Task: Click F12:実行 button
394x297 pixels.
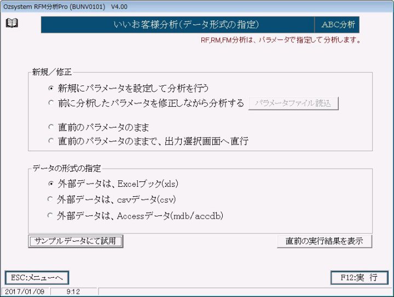Action: tap(360, 278)
